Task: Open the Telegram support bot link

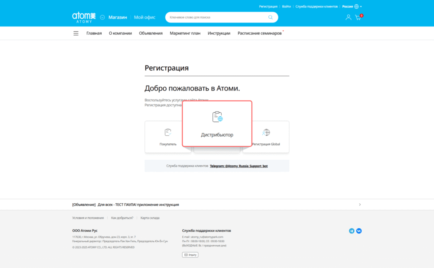Action: 239,166
